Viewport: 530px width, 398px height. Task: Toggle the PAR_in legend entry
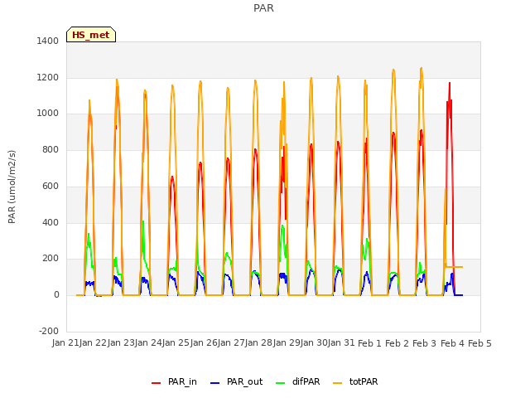(x=174, y=381)
